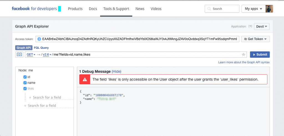Submit the Graph API query
The height and width of the screenshot is (136, 284).
click(260, 54)
